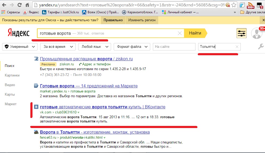Expand the arrow next to club59631610
265x153 pixels.
(x=78, y=112)
